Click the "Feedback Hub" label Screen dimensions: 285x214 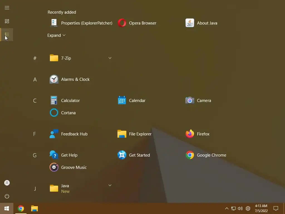(x=74, y=134)
